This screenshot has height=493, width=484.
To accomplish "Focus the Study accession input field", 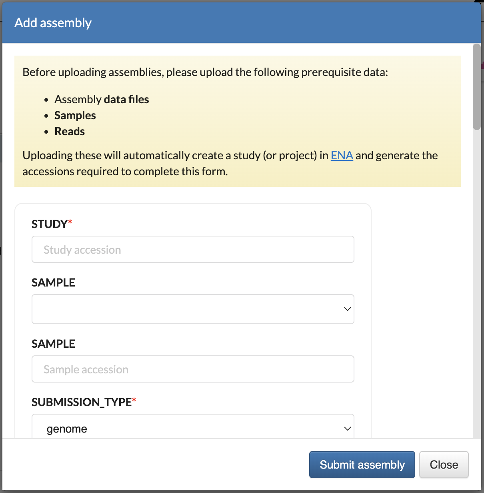I will pyautogui.click(x=193, y=249).
